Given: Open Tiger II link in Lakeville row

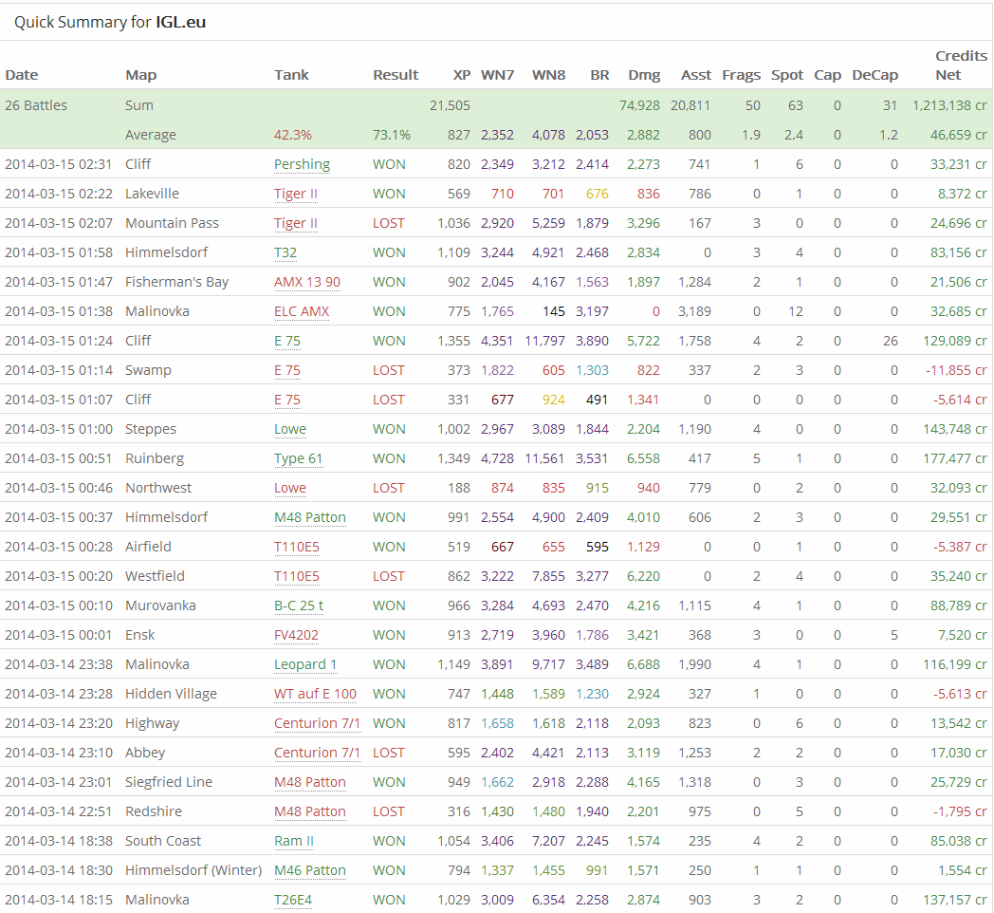Looking at the screenshot, I should pos(295,195).
